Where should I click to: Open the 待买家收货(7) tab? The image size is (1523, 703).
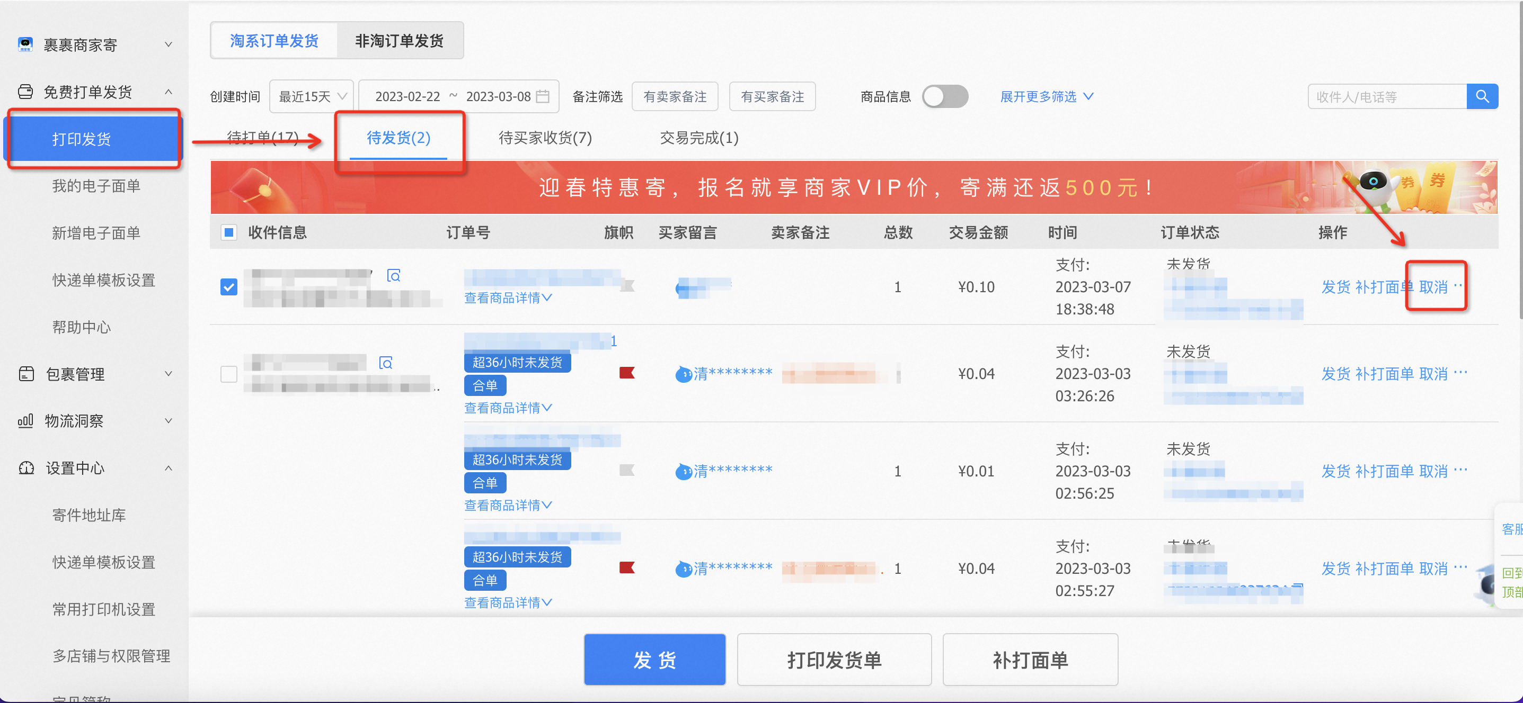[545, 138]
